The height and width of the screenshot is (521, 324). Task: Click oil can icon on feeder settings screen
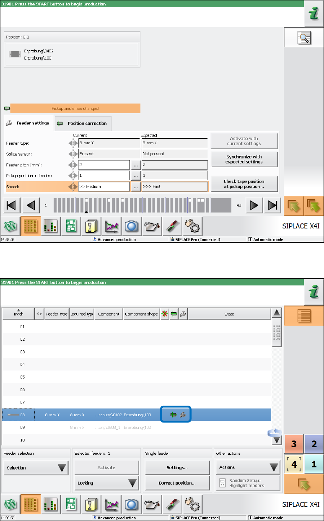(x=152, y=227)
